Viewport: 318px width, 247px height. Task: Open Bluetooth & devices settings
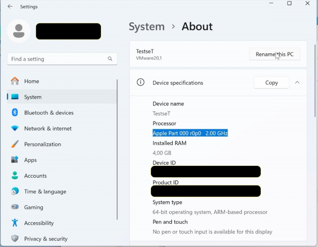[x=62, y=113]
